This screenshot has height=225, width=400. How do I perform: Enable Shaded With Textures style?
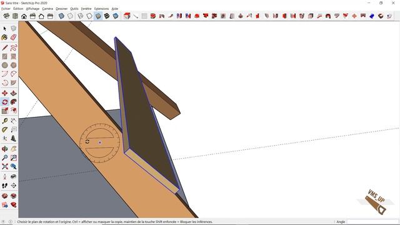(x=107, y=16)
